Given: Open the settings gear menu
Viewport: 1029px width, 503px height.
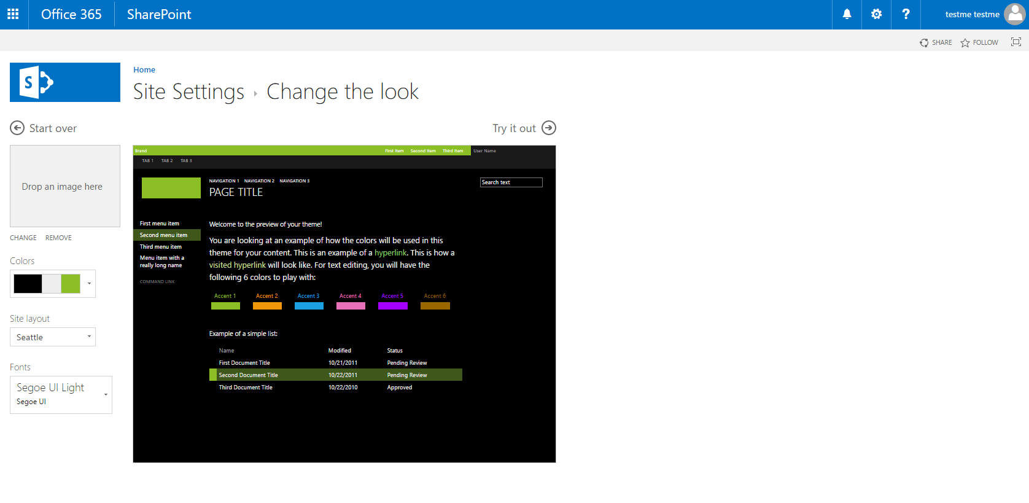Looking at the screenshot, I should 876,14.
